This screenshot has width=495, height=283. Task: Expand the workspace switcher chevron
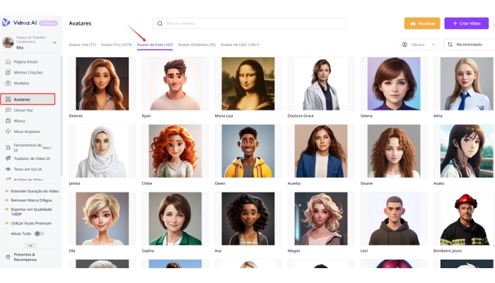[x=54, y=42]
